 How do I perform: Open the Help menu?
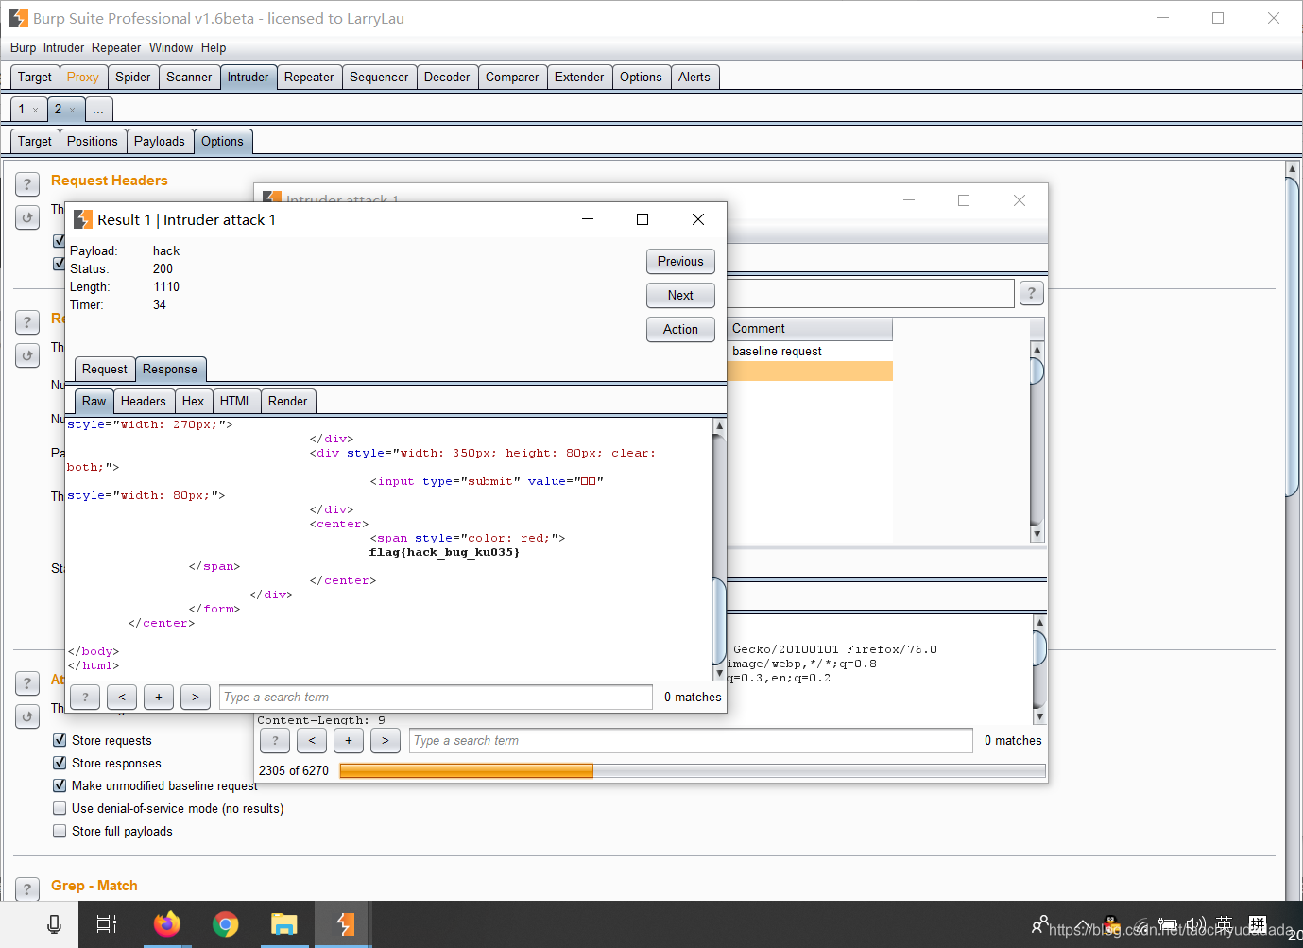pyautogui.click(x=214, y=47)
